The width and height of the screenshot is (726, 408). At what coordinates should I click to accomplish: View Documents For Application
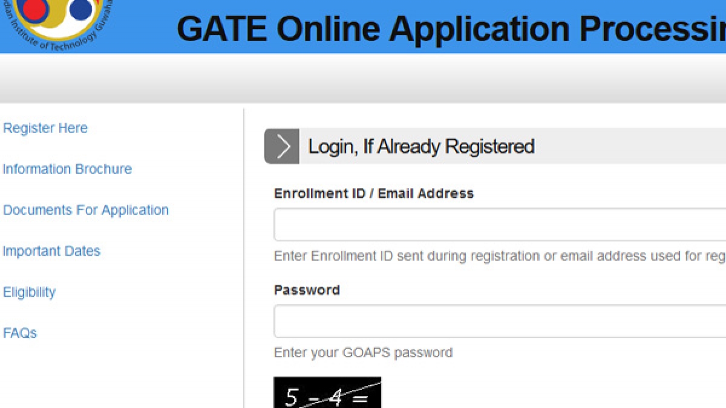tap(86, 210)
